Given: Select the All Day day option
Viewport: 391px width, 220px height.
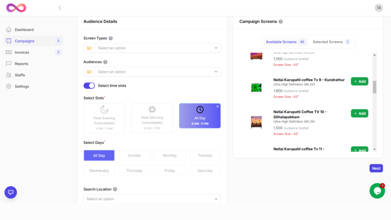Looking at the screenshot, I should (99, 155).
